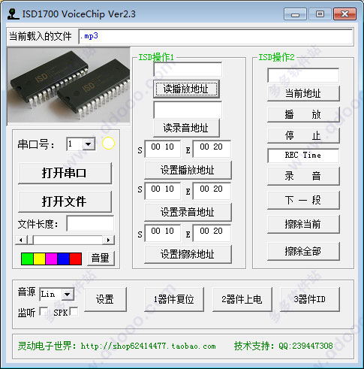Stop playback with 停止 button
This screenshot has height=369, width=364.
pos(303,135)
